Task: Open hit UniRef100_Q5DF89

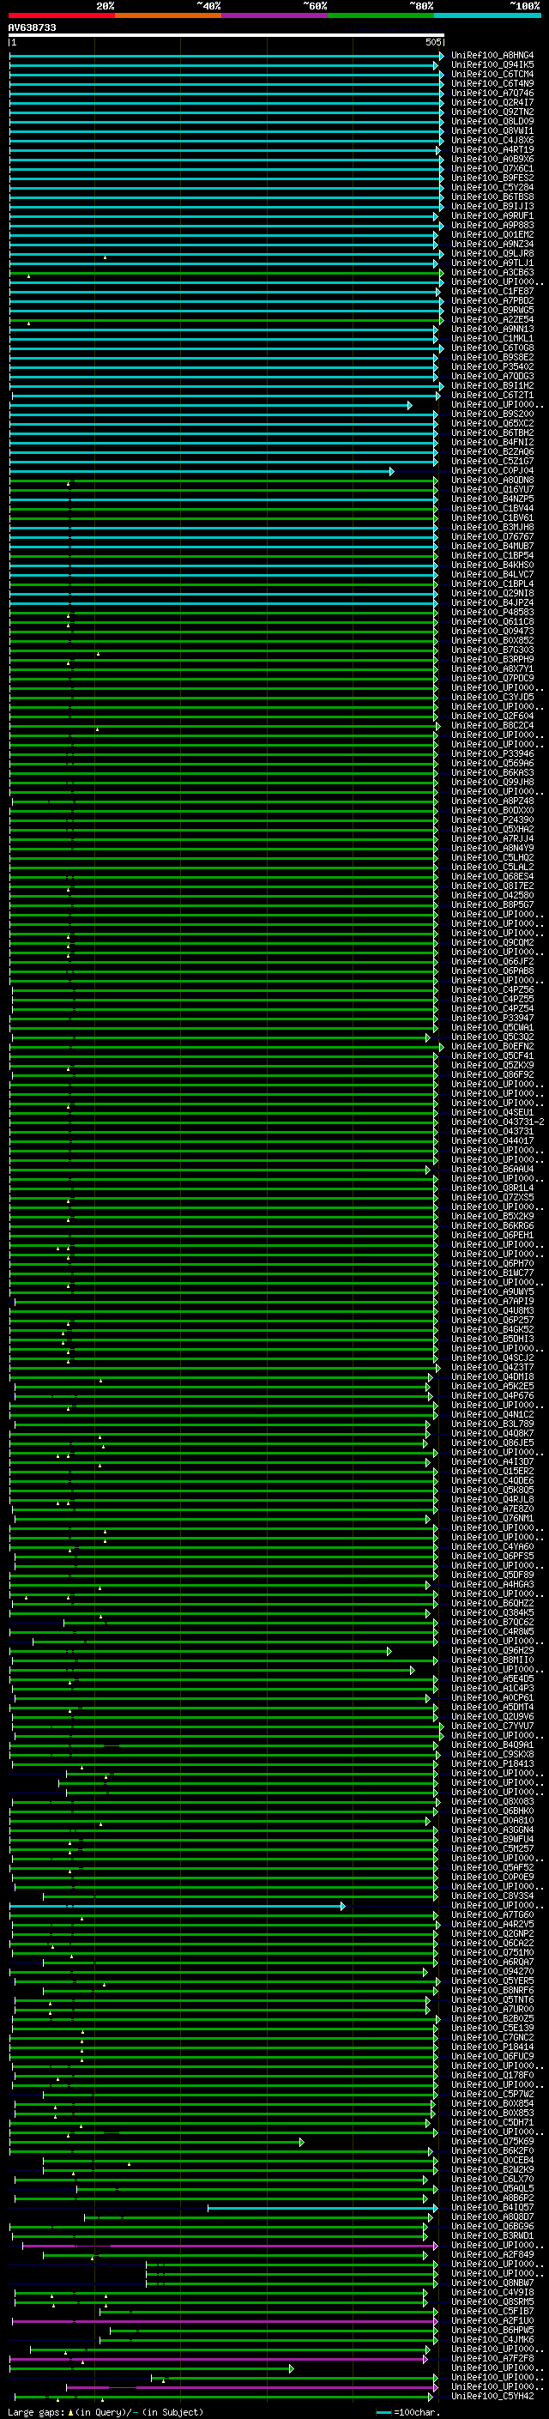Action: (492, 1575)
